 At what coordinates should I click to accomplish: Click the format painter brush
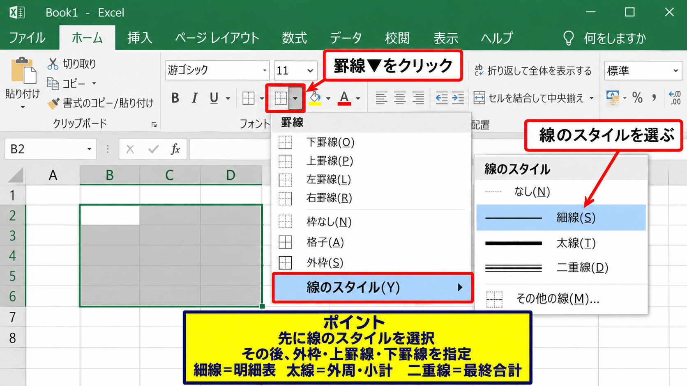[x=53, y=103]
